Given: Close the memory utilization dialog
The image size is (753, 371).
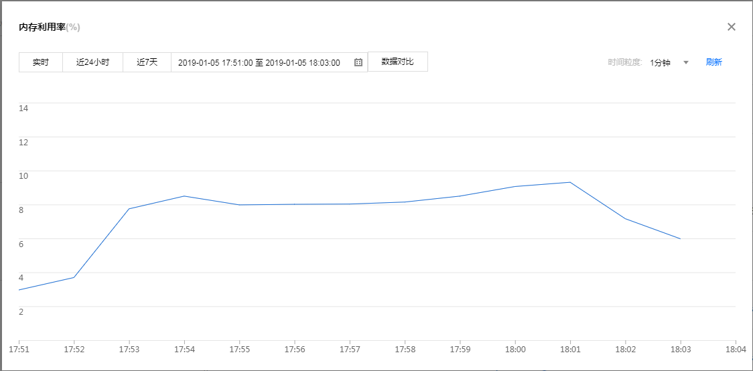Looking at the screenshot, I should 732,27.
